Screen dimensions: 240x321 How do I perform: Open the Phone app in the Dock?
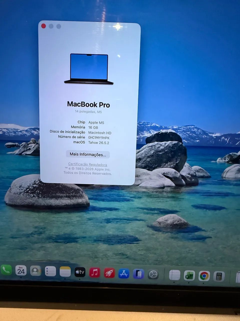tap(6, 270)
